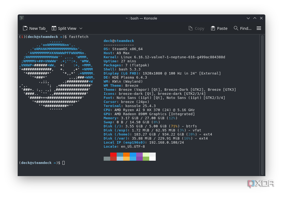The image size is (283, 197).
Task: Click the orange color block
Action: tap(126, 154)
